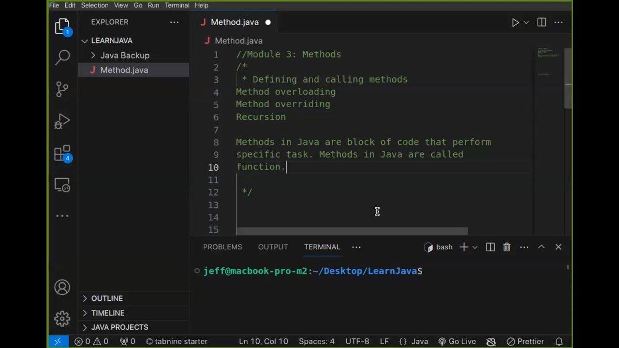619x348 pixels.
Task: Switch to the OUTPUT panel tab
Action: pyautogui.click(x=273, y=247)
